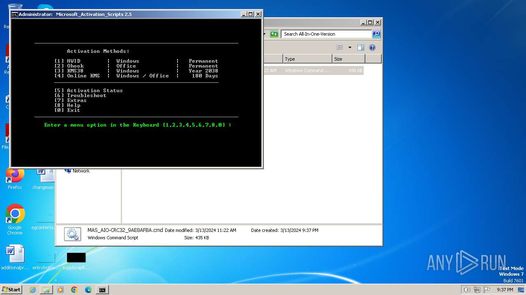Select the entrybottom desktop file

pos(45,261)
